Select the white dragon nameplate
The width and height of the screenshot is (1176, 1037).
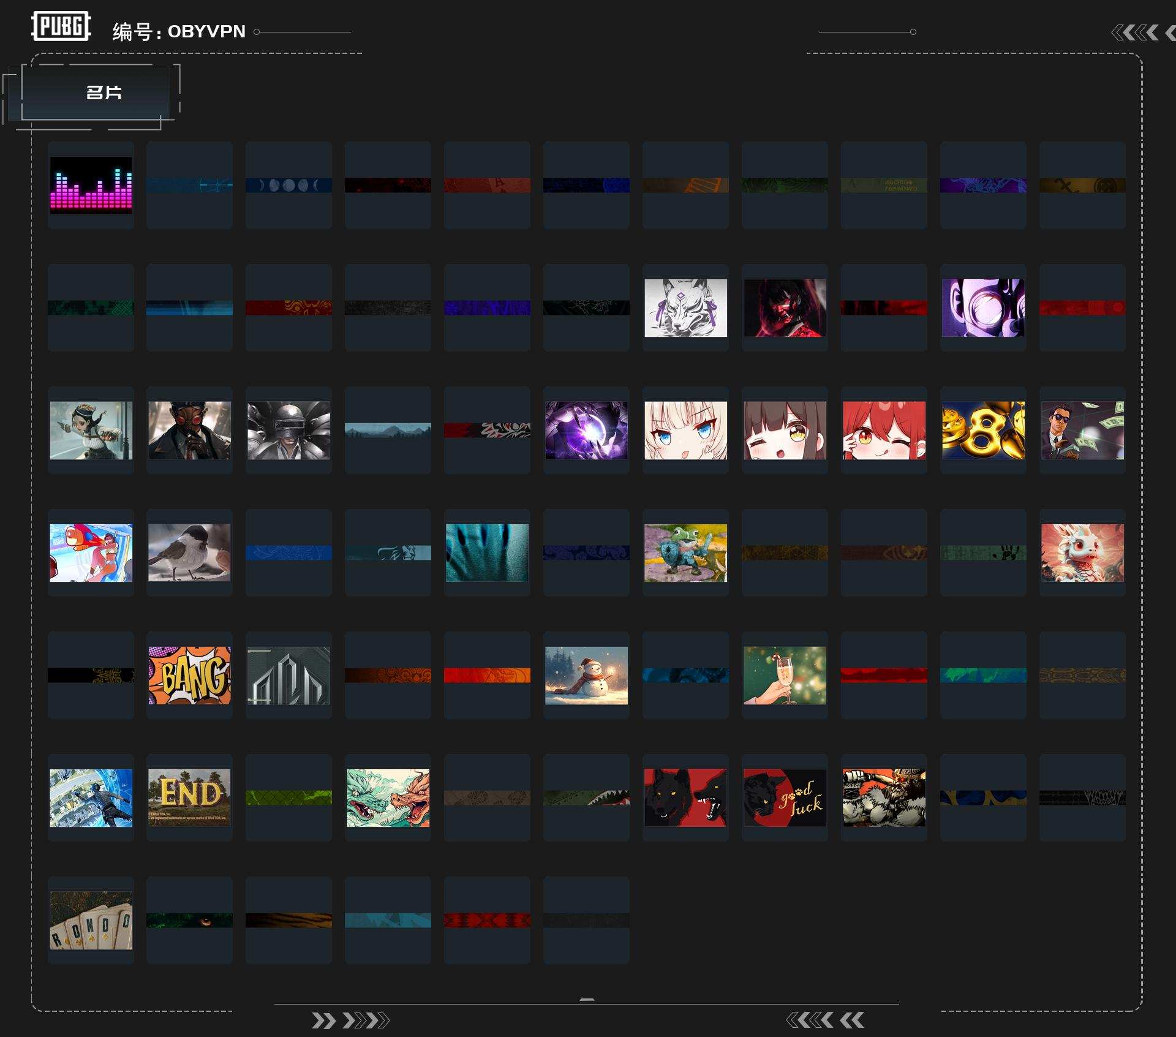[x=1082, y=552]
